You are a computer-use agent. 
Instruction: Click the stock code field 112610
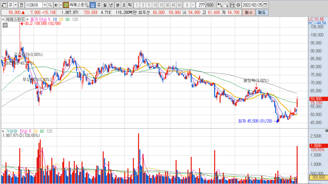[x=34, y=5]
